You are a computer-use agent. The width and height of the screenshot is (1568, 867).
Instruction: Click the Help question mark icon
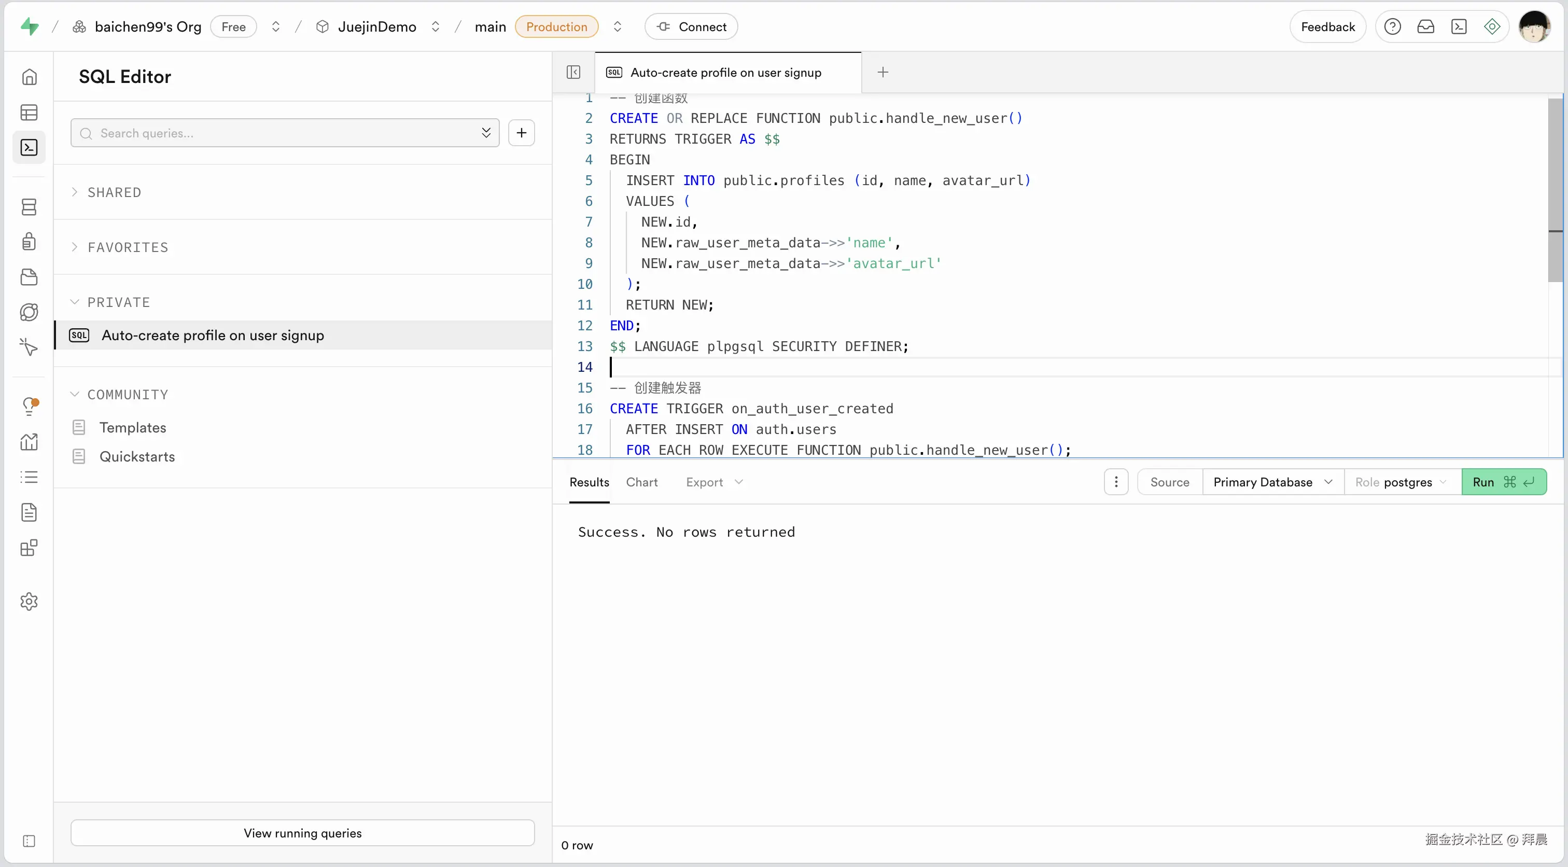point(1392,27)
